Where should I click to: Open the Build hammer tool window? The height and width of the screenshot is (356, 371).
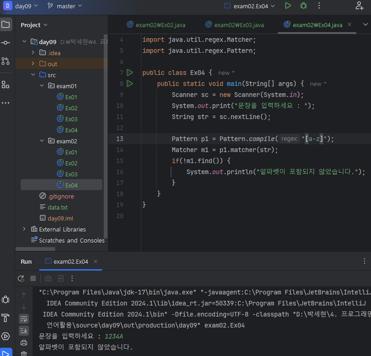[6, 318]
